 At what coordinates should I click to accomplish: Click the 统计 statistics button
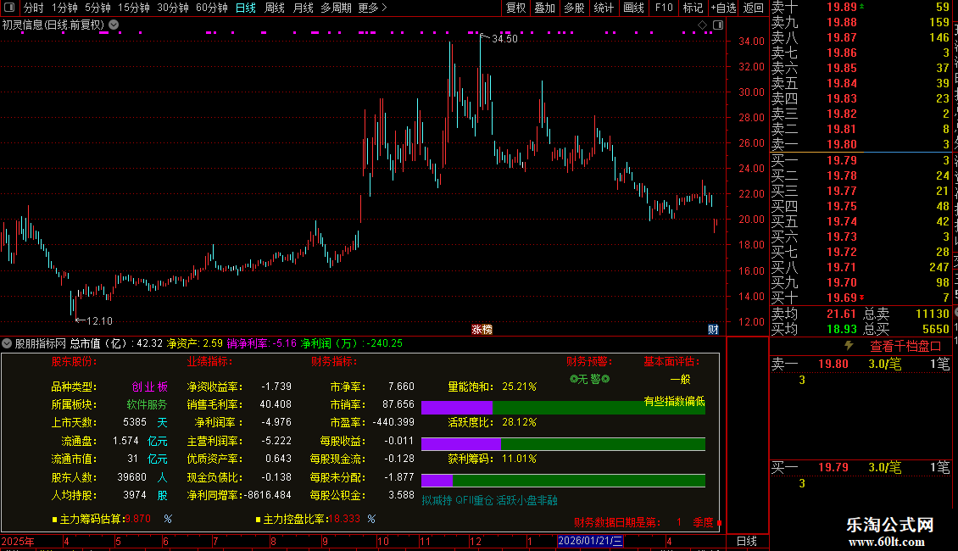(604, 8)
